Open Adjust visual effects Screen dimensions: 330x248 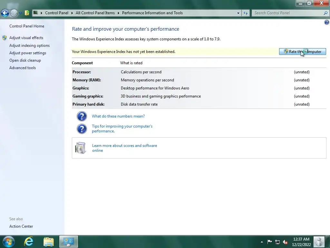(x=26, y=38)
